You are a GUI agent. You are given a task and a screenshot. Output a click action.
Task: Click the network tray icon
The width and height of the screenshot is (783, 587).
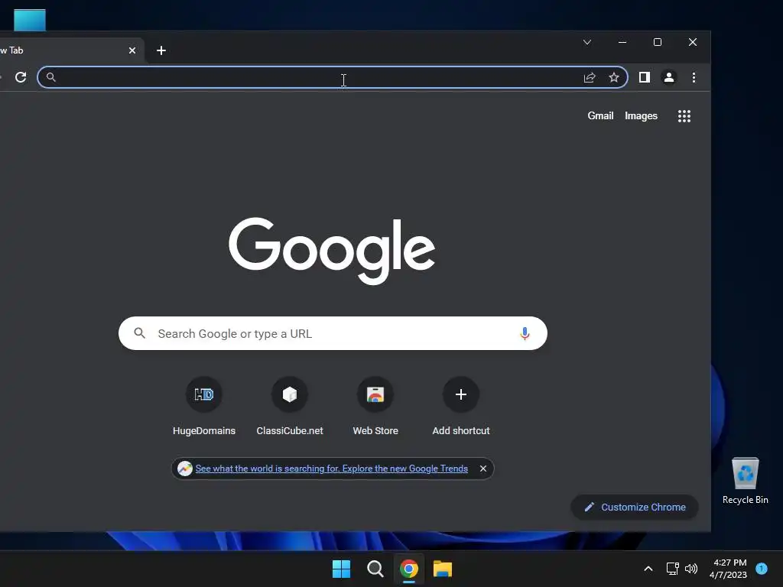coord(673,569)
